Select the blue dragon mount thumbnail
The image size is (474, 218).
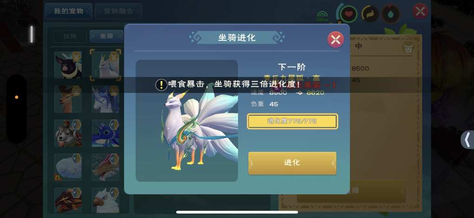coord(105,133)
